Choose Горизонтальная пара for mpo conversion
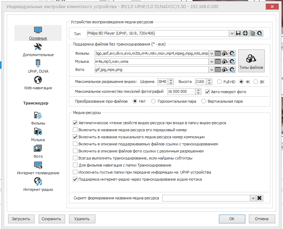Viewport: 283px width, 229px height. (153, 101)
